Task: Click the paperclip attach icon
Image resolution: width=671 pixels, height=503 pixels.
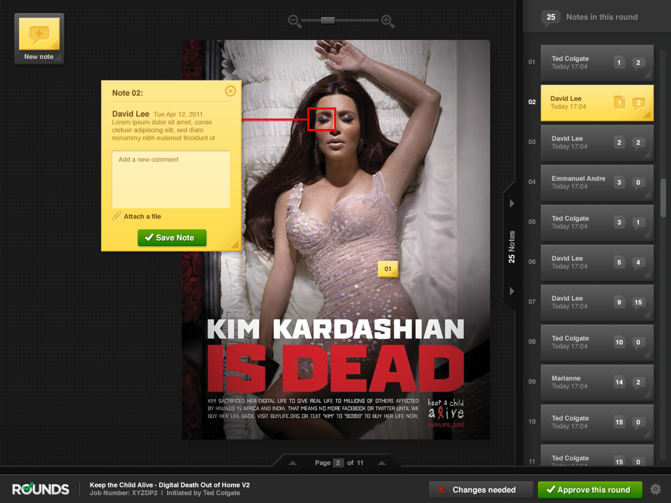Action: tap(117, 216)
